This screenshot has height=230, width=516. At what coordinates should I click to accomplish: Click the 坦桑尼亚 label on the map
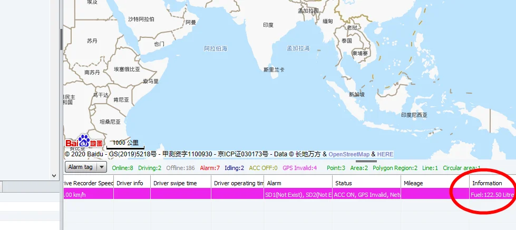tap(110, 122)
